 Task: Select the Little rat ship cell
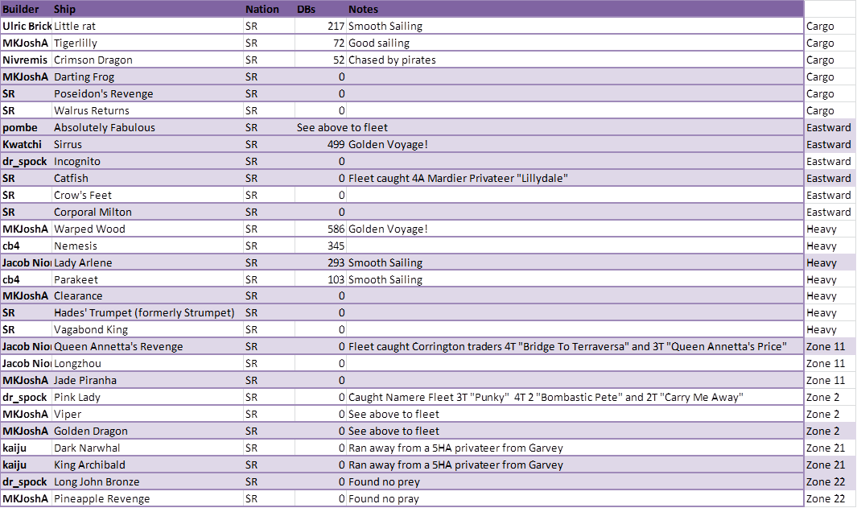(75, 26)
